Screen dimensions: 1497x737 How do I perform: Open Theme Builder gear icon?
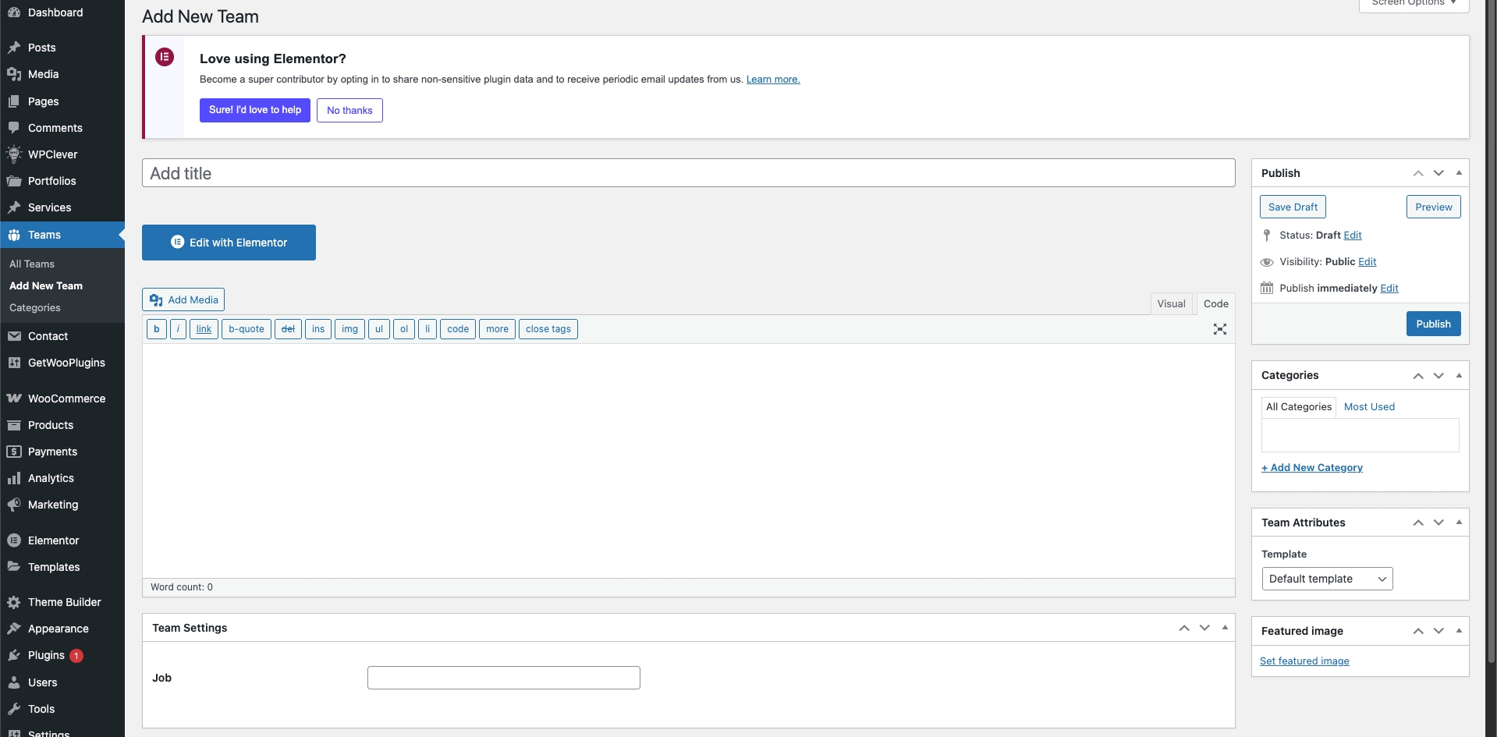[14, 602]
